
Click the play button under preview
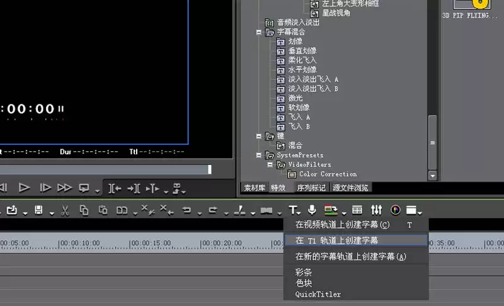(24, 188)
